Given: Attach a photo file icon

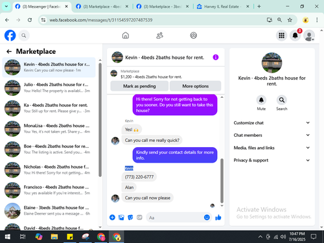Looking at the screenshot, I should point(121,217).
